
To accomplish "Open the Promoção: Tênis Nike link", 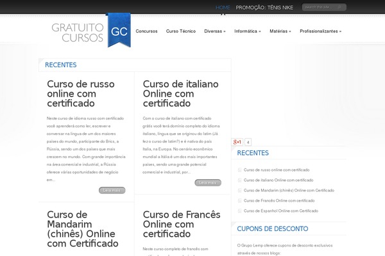I will 264,8.
